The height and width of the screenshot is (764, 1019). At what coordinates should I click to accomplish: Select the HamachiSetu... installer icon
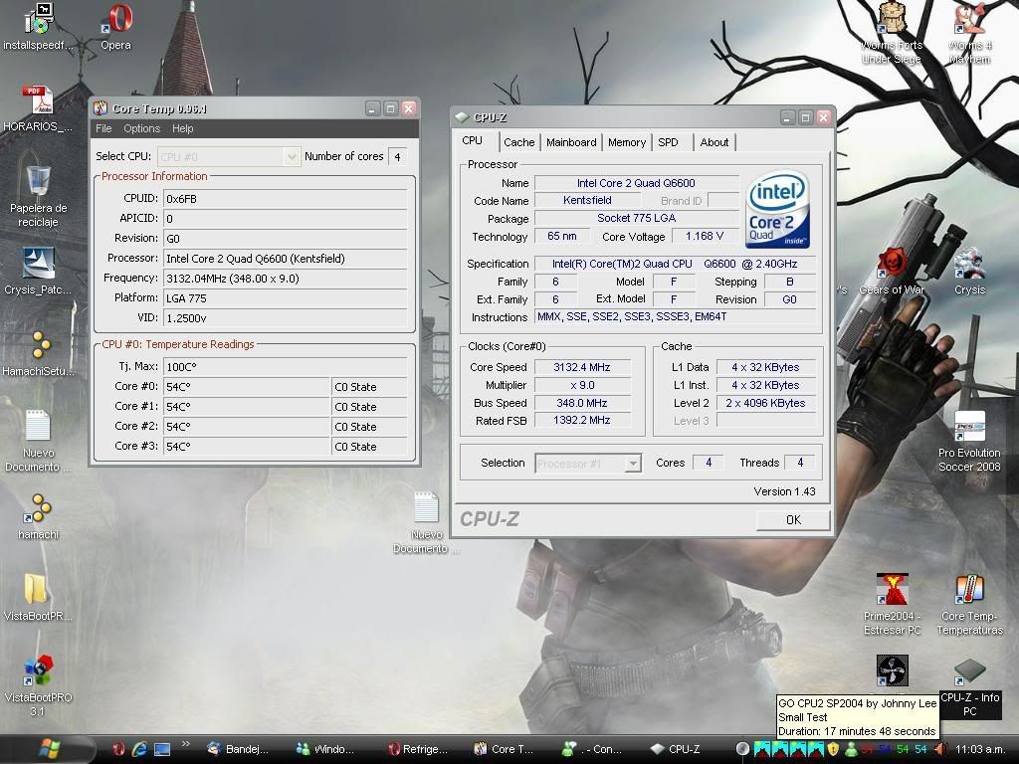click(x=38, y=353)
